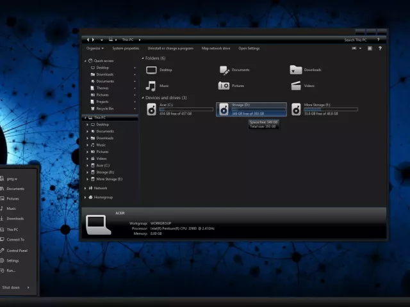The image size is (410, 307).
Task: Click Open Settings in toolbar
Action: tap(249, 49)
